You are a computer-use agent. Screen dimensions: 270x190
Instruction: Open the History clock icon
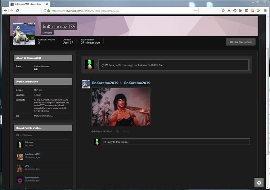click(235, 11)
